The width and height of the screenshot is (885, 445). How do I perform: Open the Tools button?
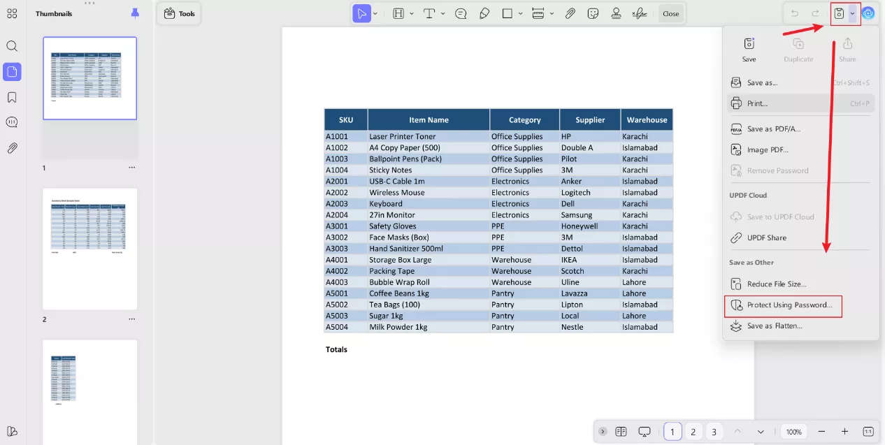point(179,13)
